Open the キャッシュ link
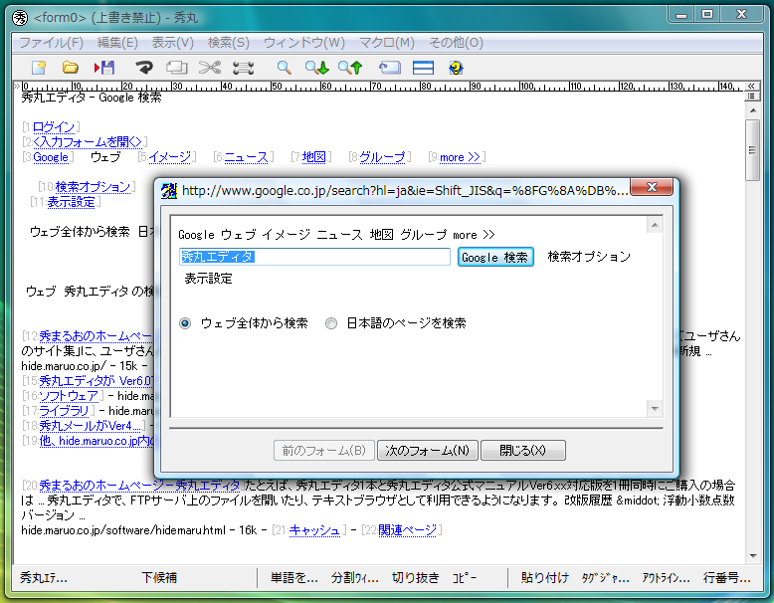The image size is (774, 603). [x=315, y=530]
